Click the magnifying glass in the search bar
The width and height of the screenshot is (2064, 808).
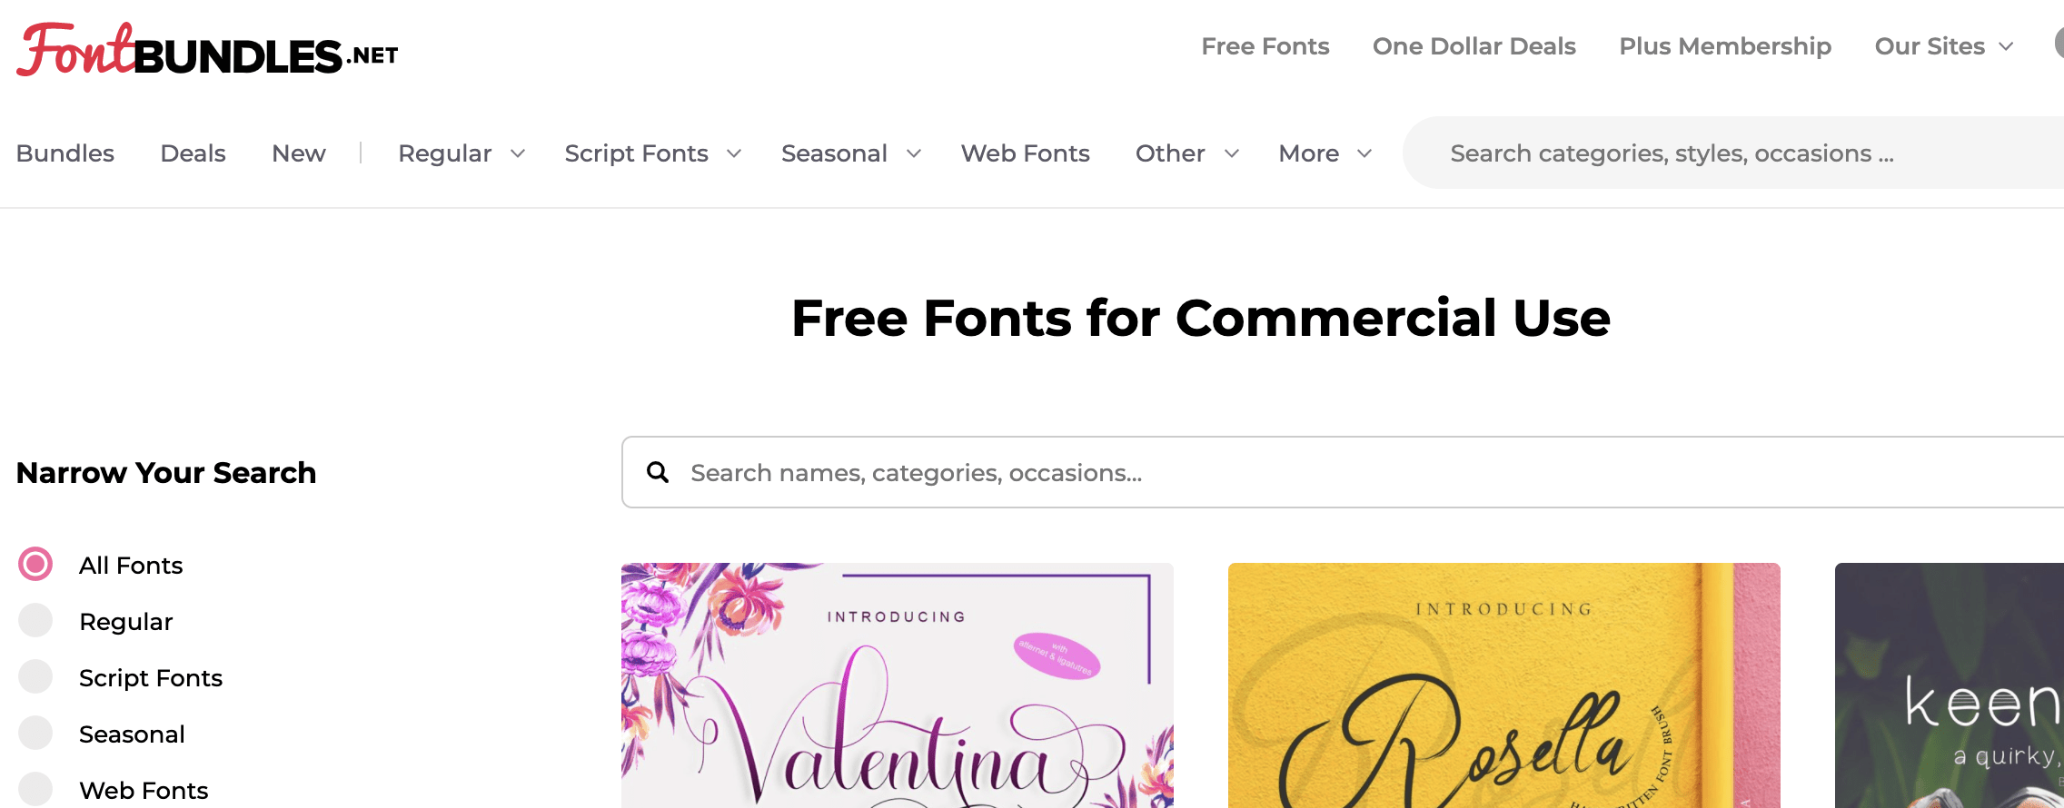pos(658,472)
